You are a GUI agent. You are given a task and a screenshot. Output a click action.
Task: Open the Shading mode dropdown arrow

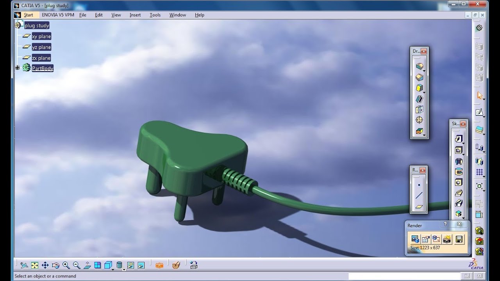pyautogui.click(x=124, y=269)
